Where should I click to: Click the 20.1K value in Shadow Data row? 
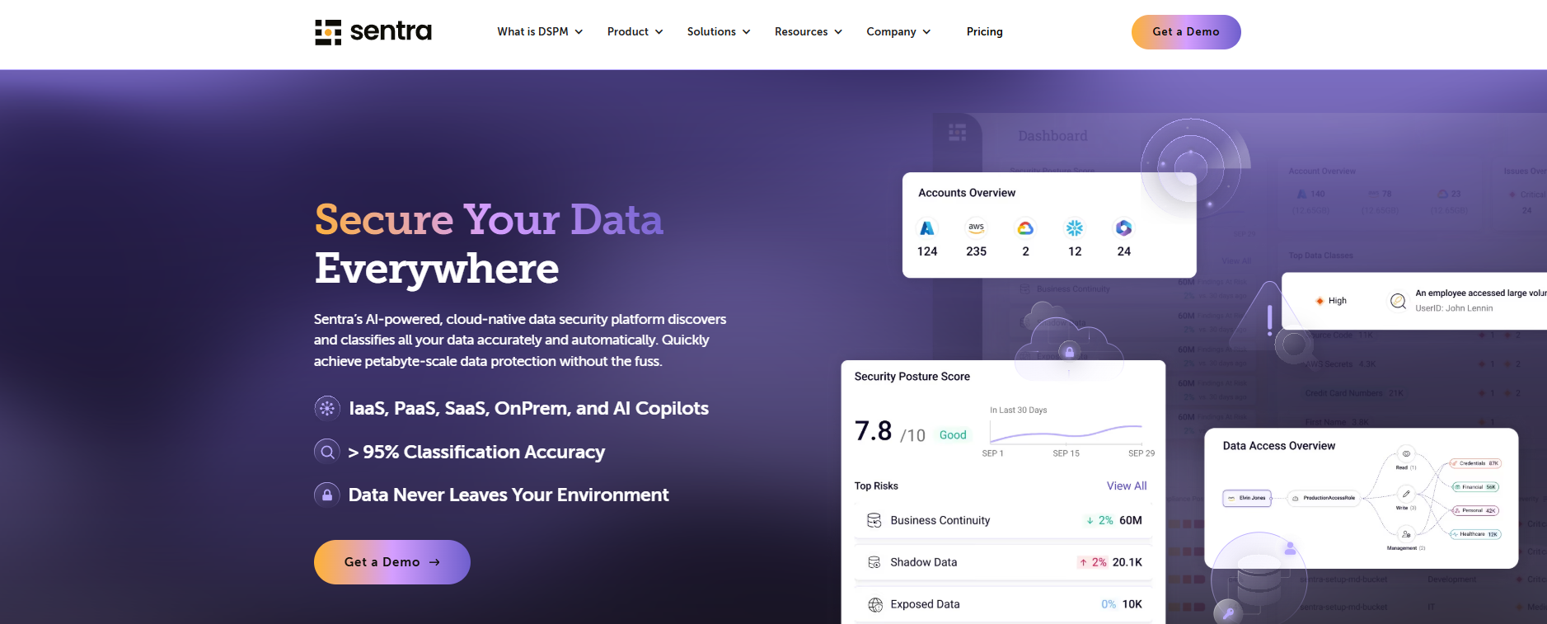click(x=1127, y=562)
